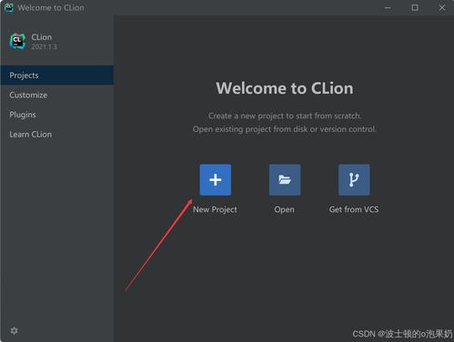The image size is (454, 342).
Task: Open the settings gear in the sidebar bottom
Action: coord(14,330)
